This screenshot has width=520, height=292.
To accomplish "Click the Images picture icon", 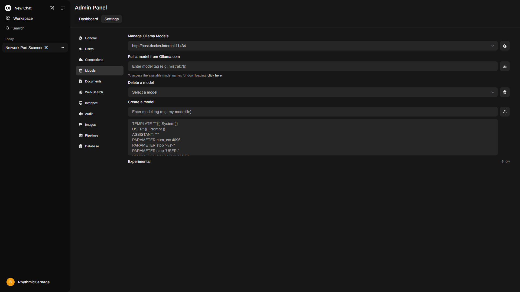I will (81, 125).
